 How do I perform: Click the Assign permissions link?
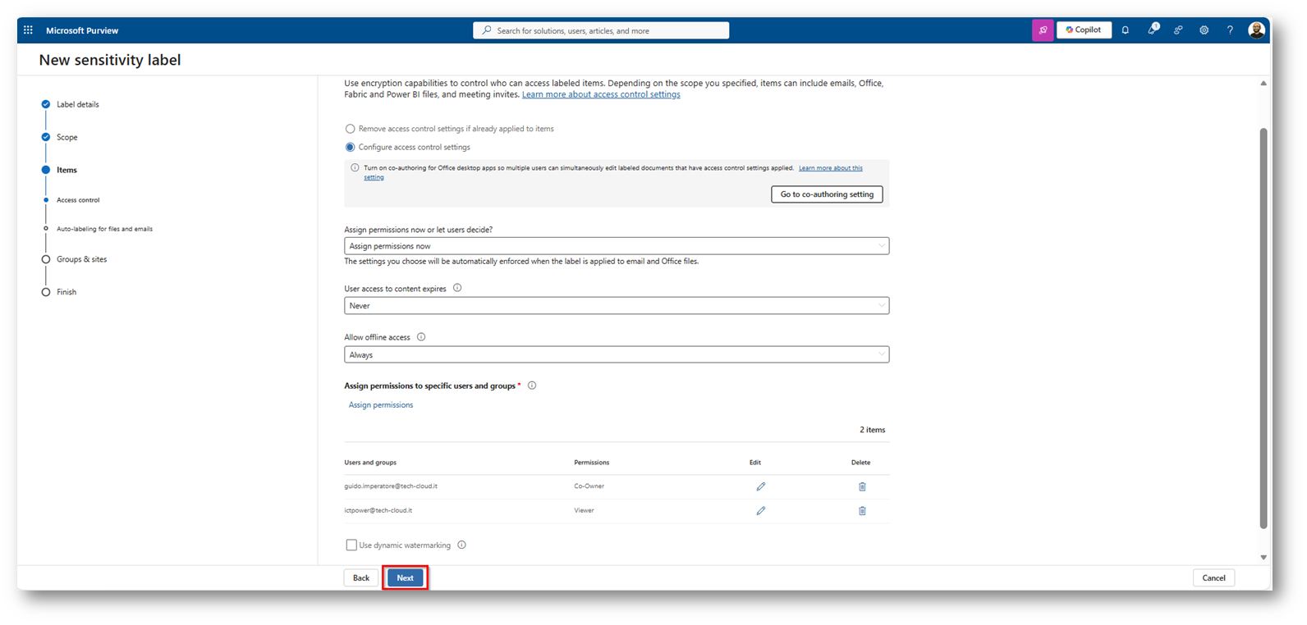381,405
